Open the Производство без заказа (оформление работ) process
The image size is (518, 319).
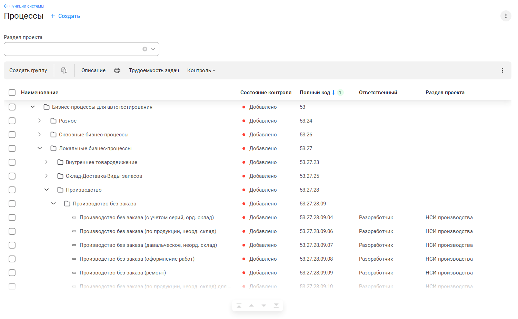(137, 259)
